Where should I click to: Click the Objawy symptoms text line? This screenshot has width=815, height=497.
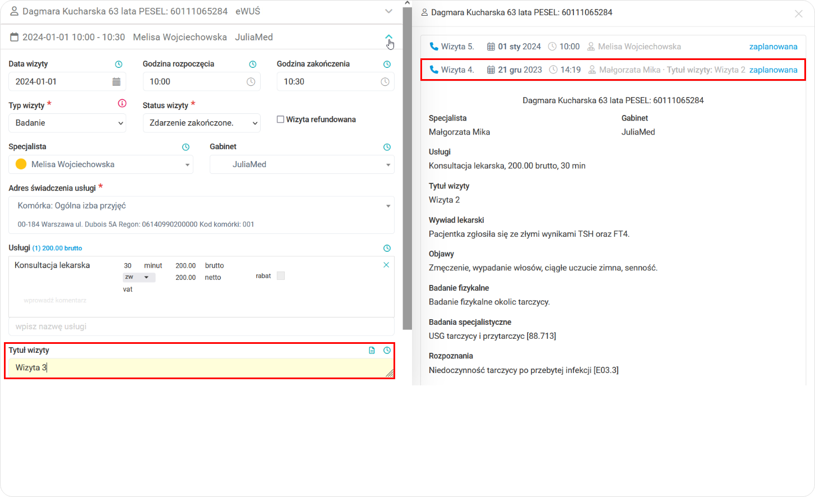pos(543,268)
